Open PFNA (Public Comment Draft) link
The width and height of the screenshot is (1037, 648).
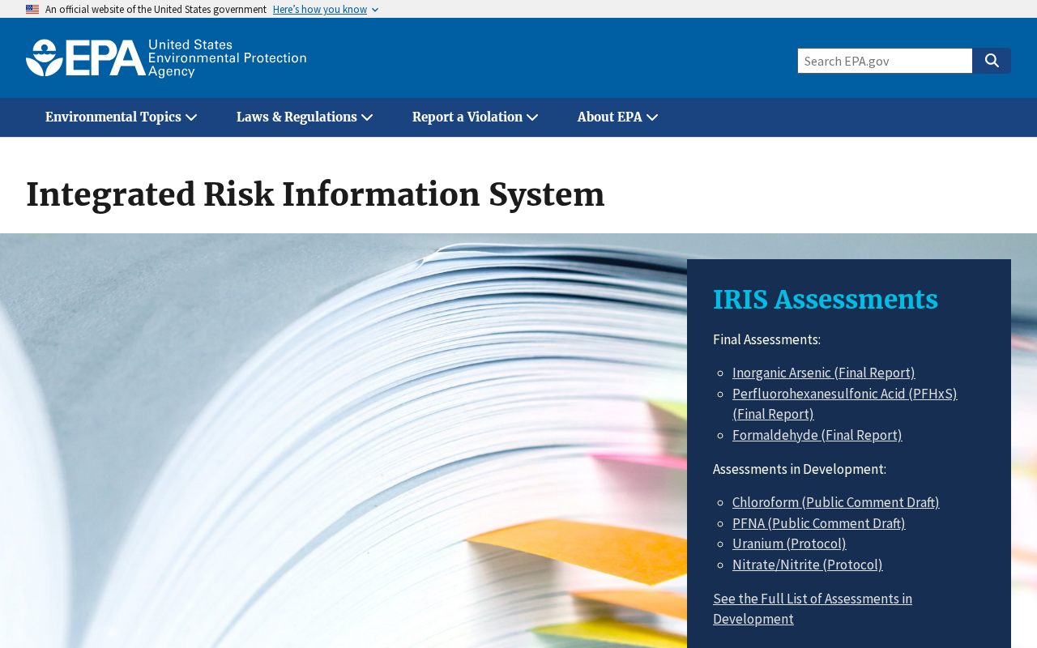tap(819, 523)
